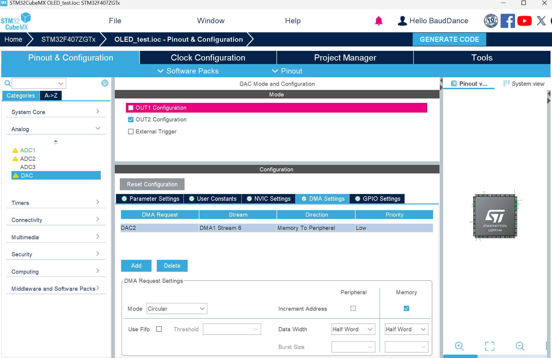Open the GPIO Settings tab
The height and width of the screenshot is (358, 552).
tap(377, 199)
